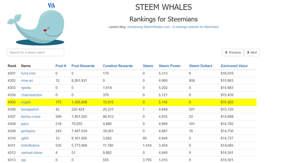Sort by Post # column header
Viewport: 281px width, 163px height.
coord(61,66)
